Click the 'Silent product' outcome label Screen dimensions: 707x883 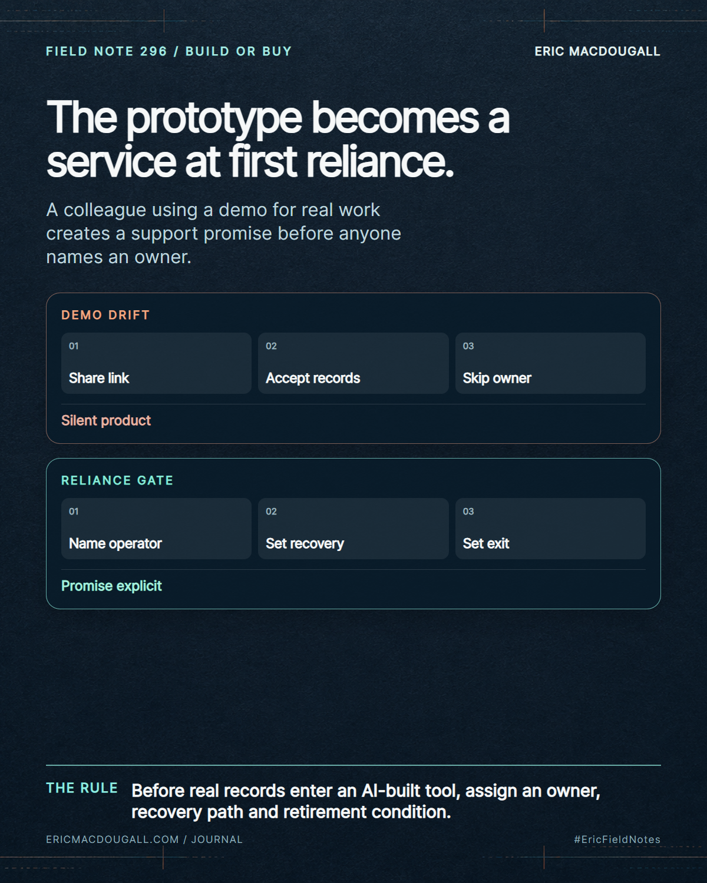pos(106,420)
